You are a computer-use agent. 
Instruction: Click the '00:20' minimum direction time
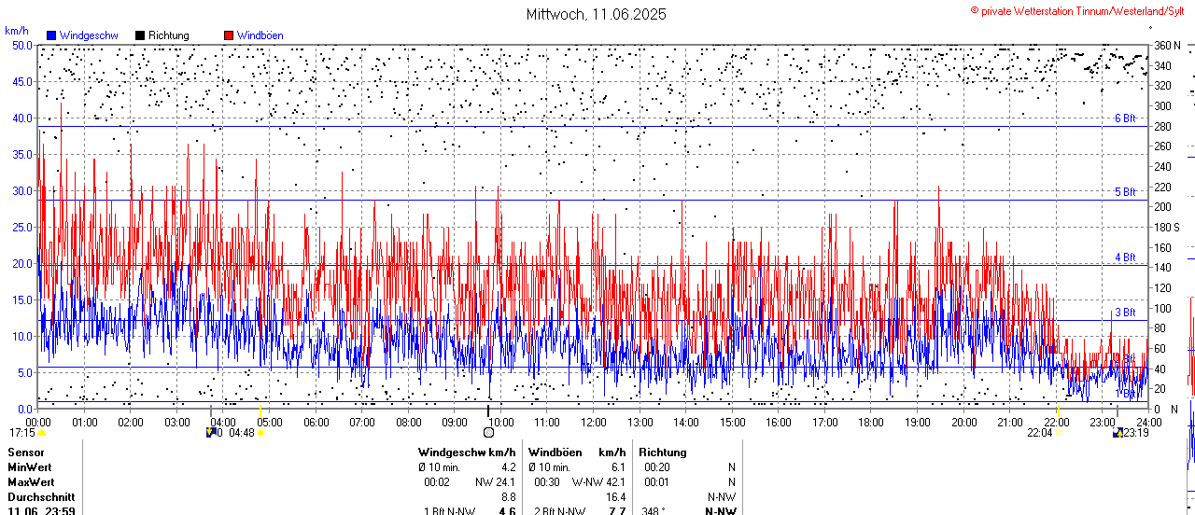[657, 466]
